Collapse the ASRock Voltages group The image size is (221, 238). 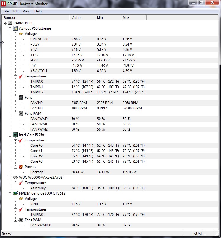tap(15, 34)
